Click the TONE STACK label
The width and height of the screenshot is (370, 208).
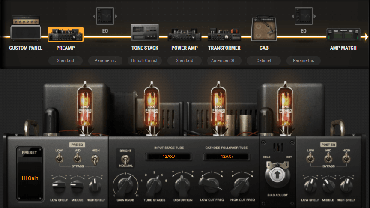pos(145,48)
